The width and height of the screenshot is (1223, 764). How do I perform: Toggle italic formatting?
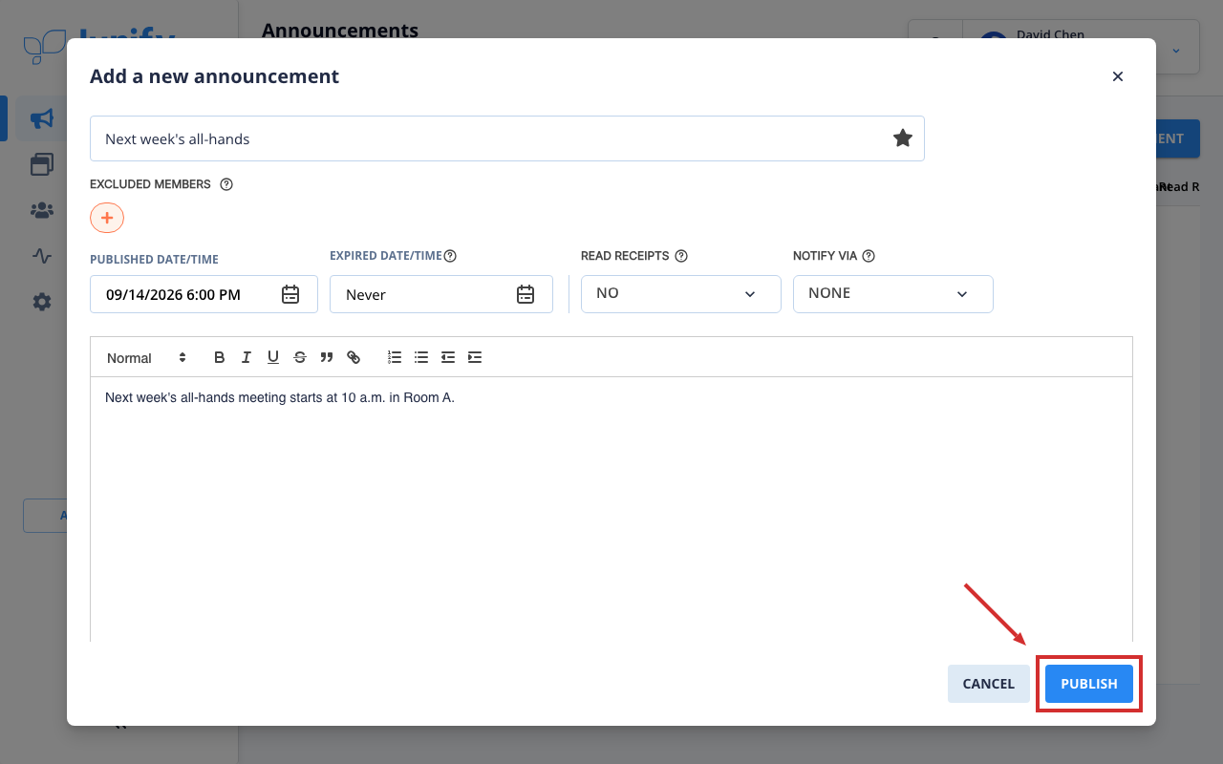pos(246,357)
